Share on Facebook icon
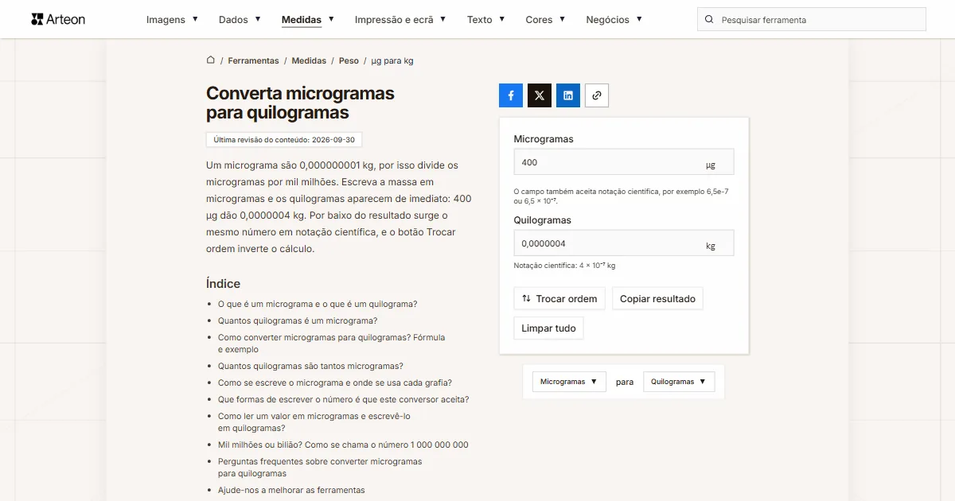The height and width of the screenshot is (501, 955). [x=511, y=95]
